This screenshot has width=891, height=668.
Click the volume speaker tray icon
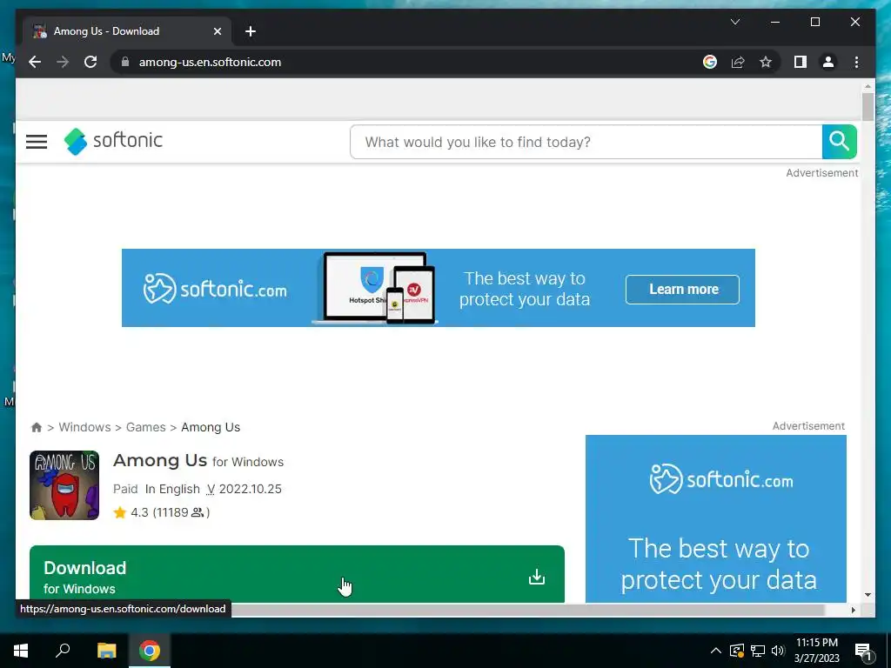[x=778, y=651]
